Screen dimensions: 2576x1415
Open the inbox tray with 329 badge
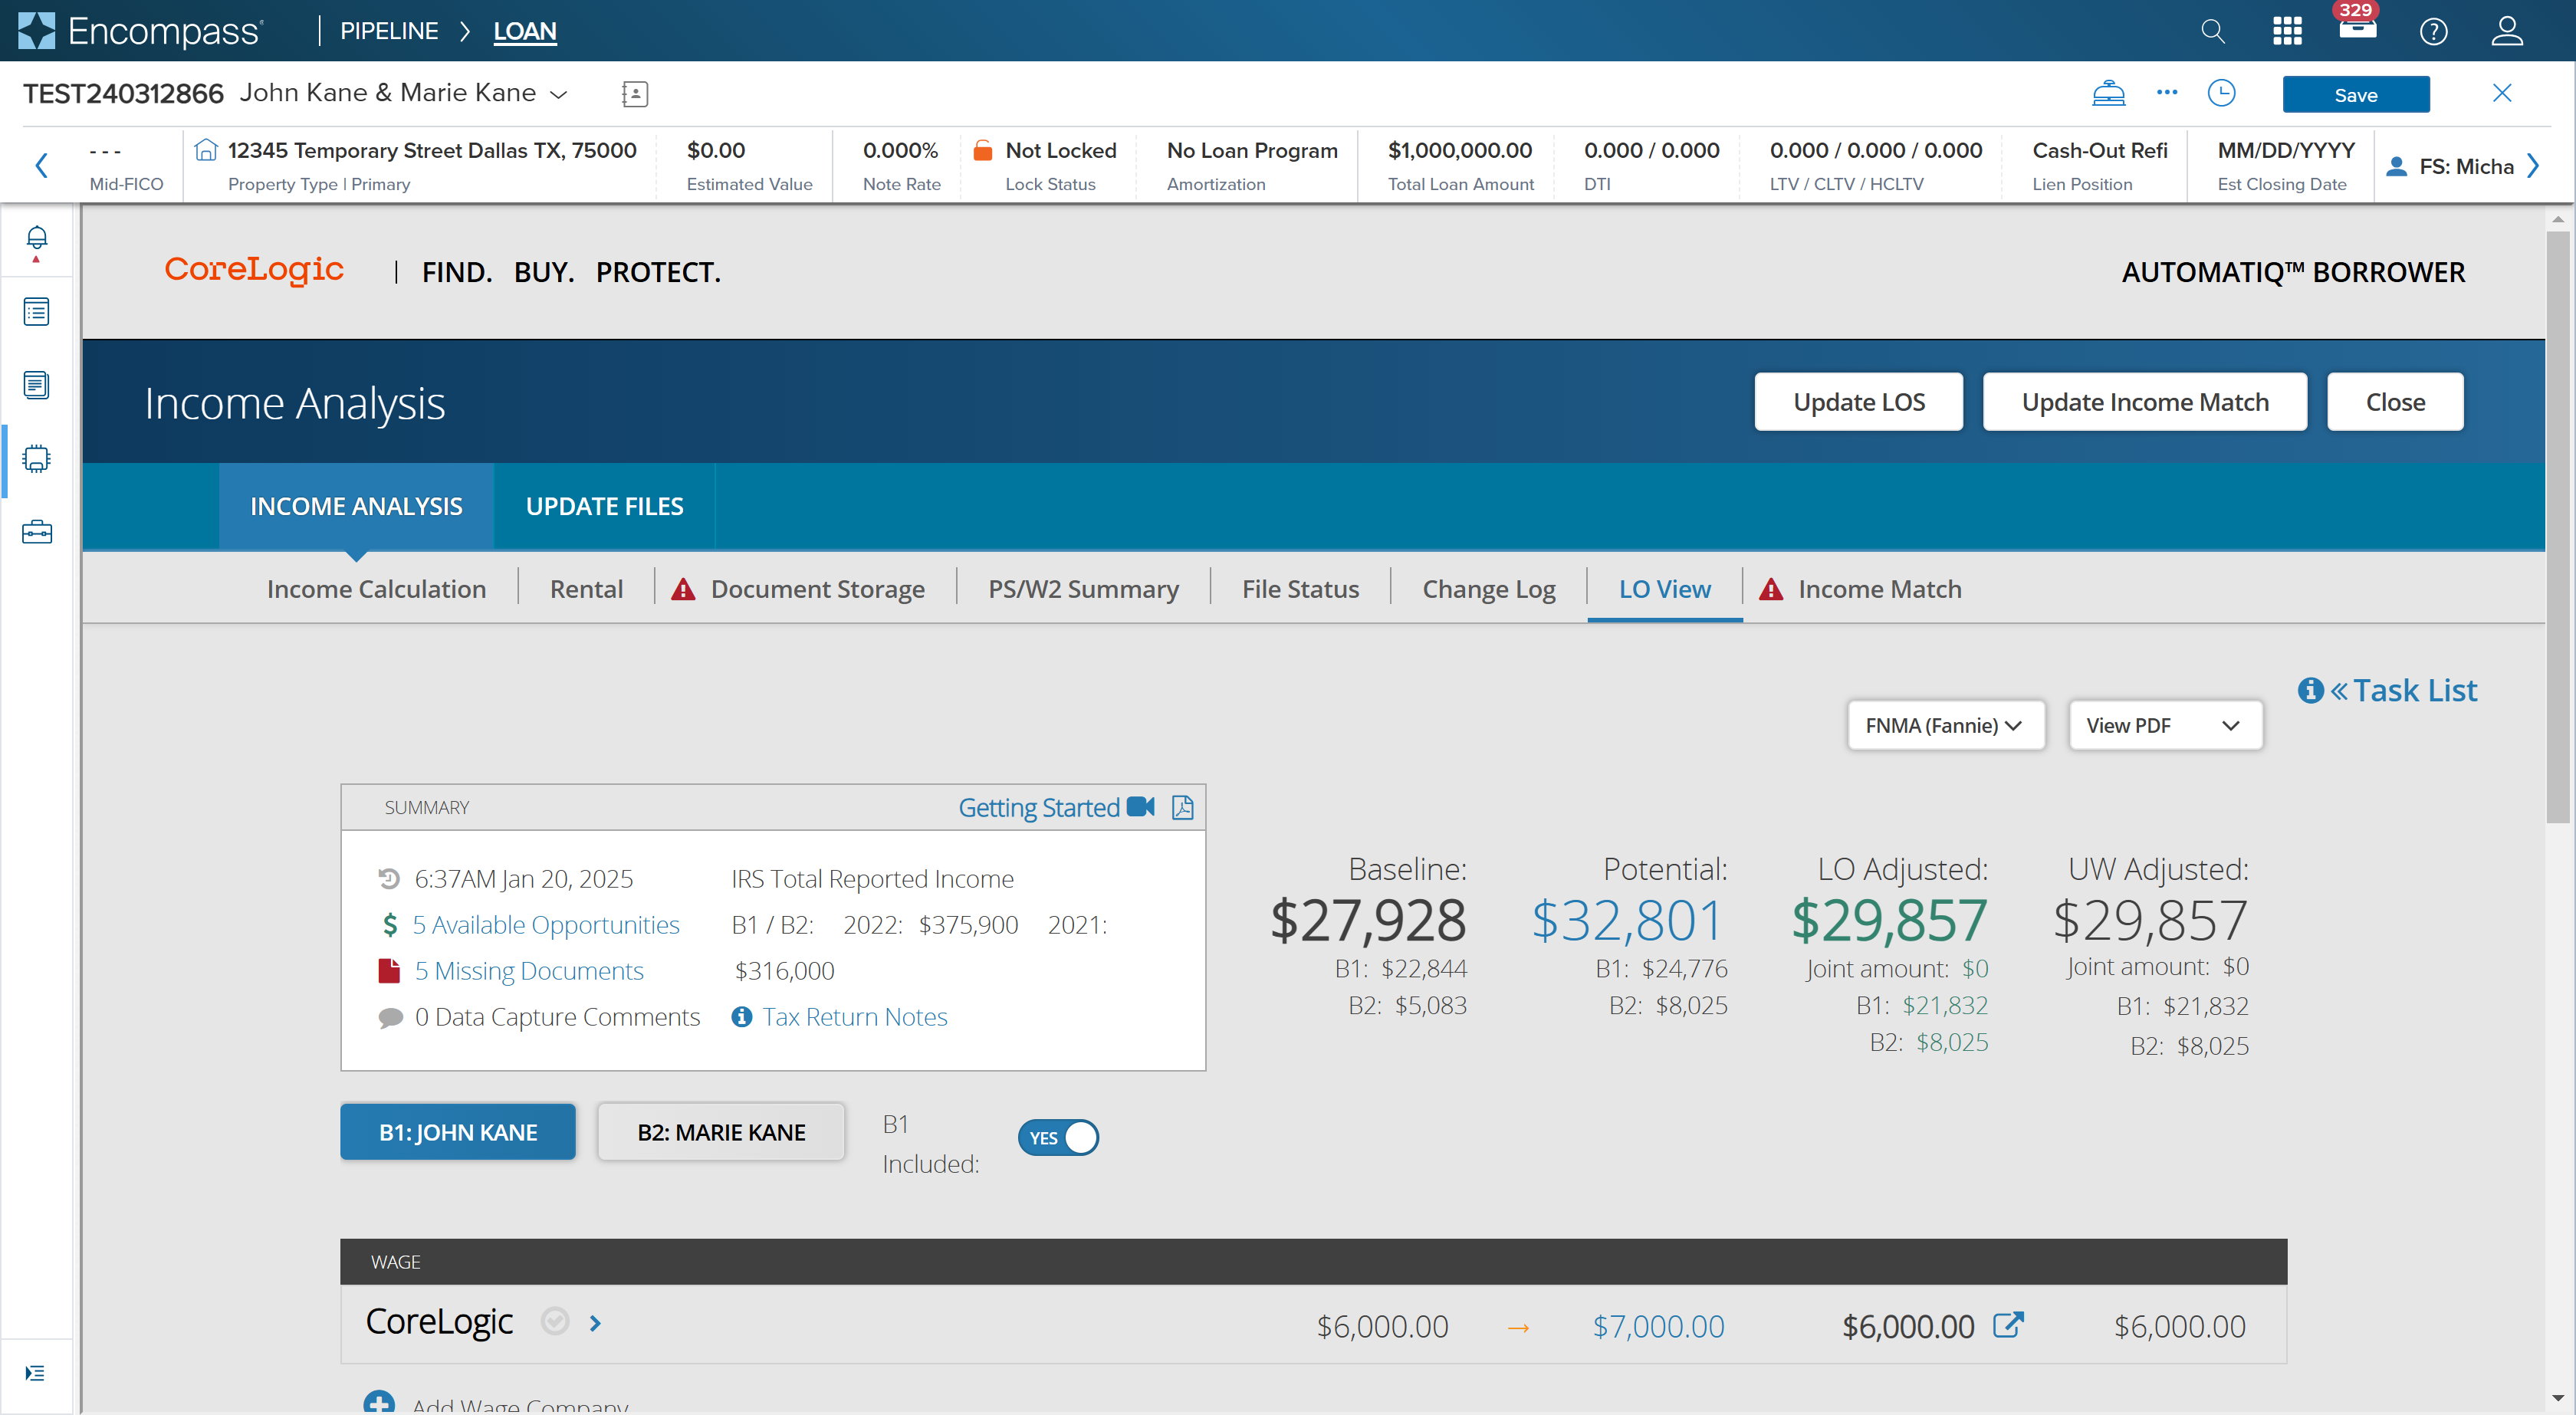(2357, 27)
